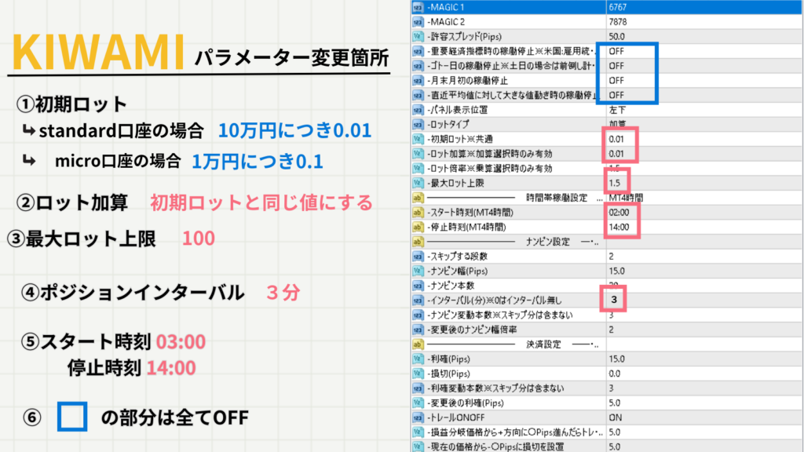The width and height of the screenshot is (804, 452).
Task: Select the -変更後のナンピン幅倍率 parameter name
Action: (x=471, y=330)
